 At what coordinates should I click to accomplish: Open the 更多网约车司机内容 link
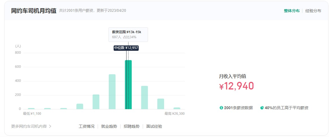point(29,126)
